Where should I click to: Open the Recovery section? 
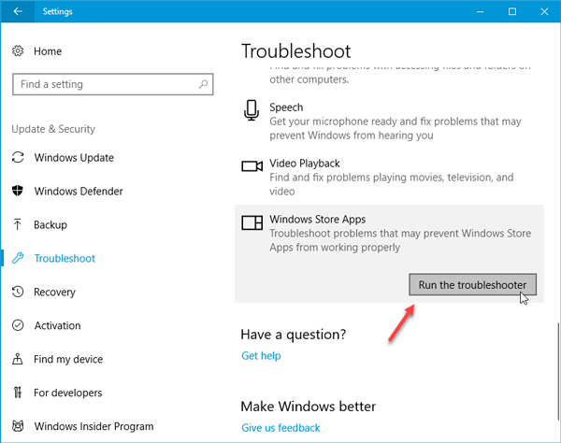[x=55, y=293]
